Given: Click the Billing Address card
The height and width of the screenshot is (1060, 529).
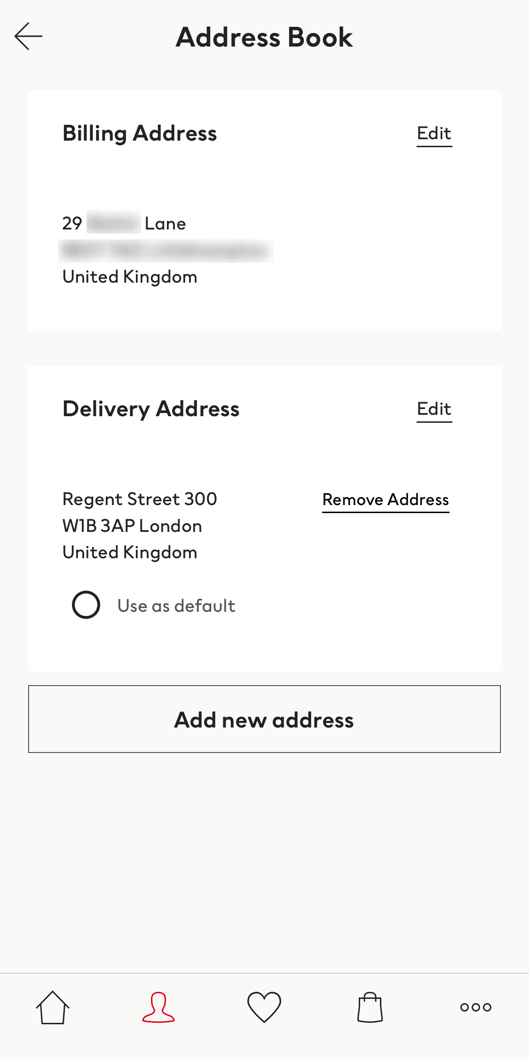Looking at the screenshot, I should (x=264, y=210).
